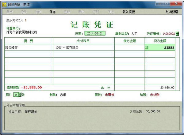Click the 审核 toolbar item
The height and width of the screenshot is (135, 184).
tap(81, 12)
